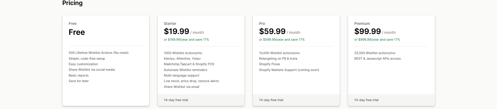Image resolution: width=497 pixels, height=109 pixels.
Task: Click the $59.99 per month price
Action: click(272, 31)
